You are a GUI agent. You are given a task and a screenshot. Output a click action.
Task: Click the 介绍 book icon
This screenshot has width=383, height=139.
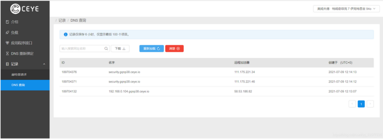(x=7, y=22)
